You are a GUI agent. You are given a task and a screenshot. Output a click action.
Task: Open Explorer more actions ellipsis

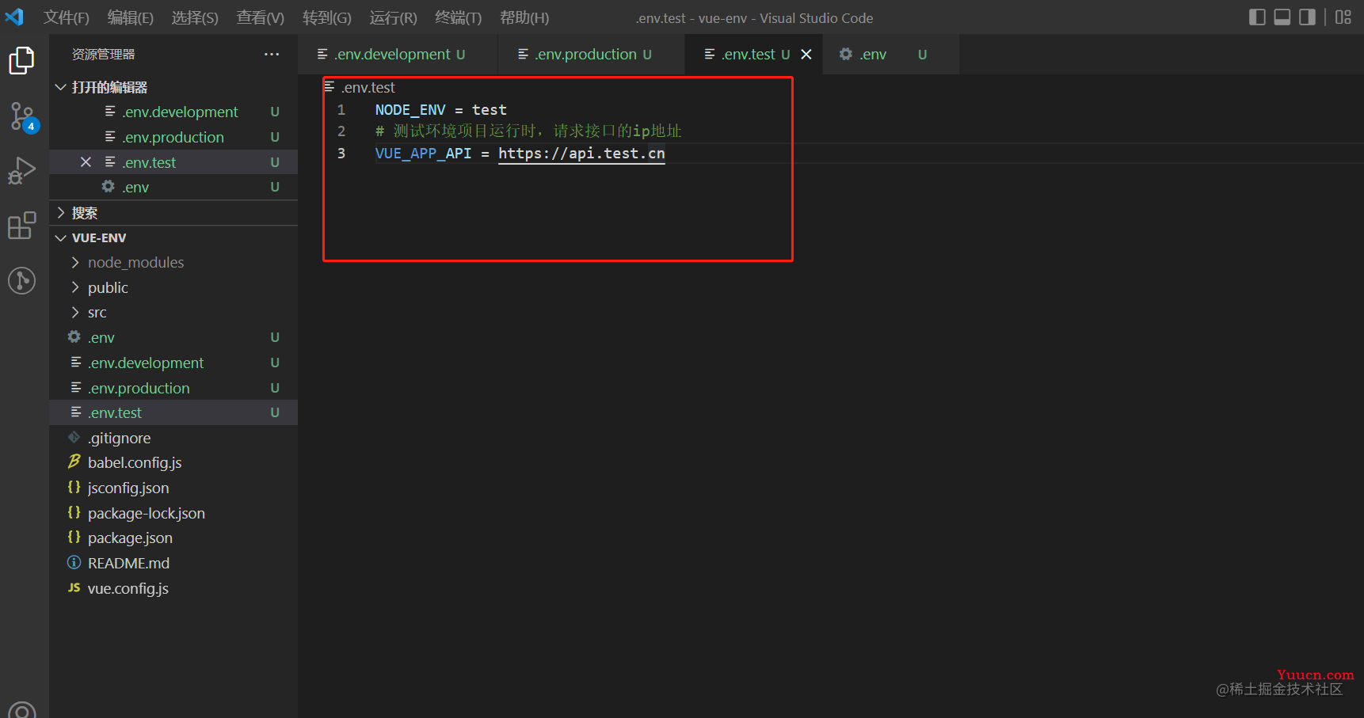coord(272,54)
